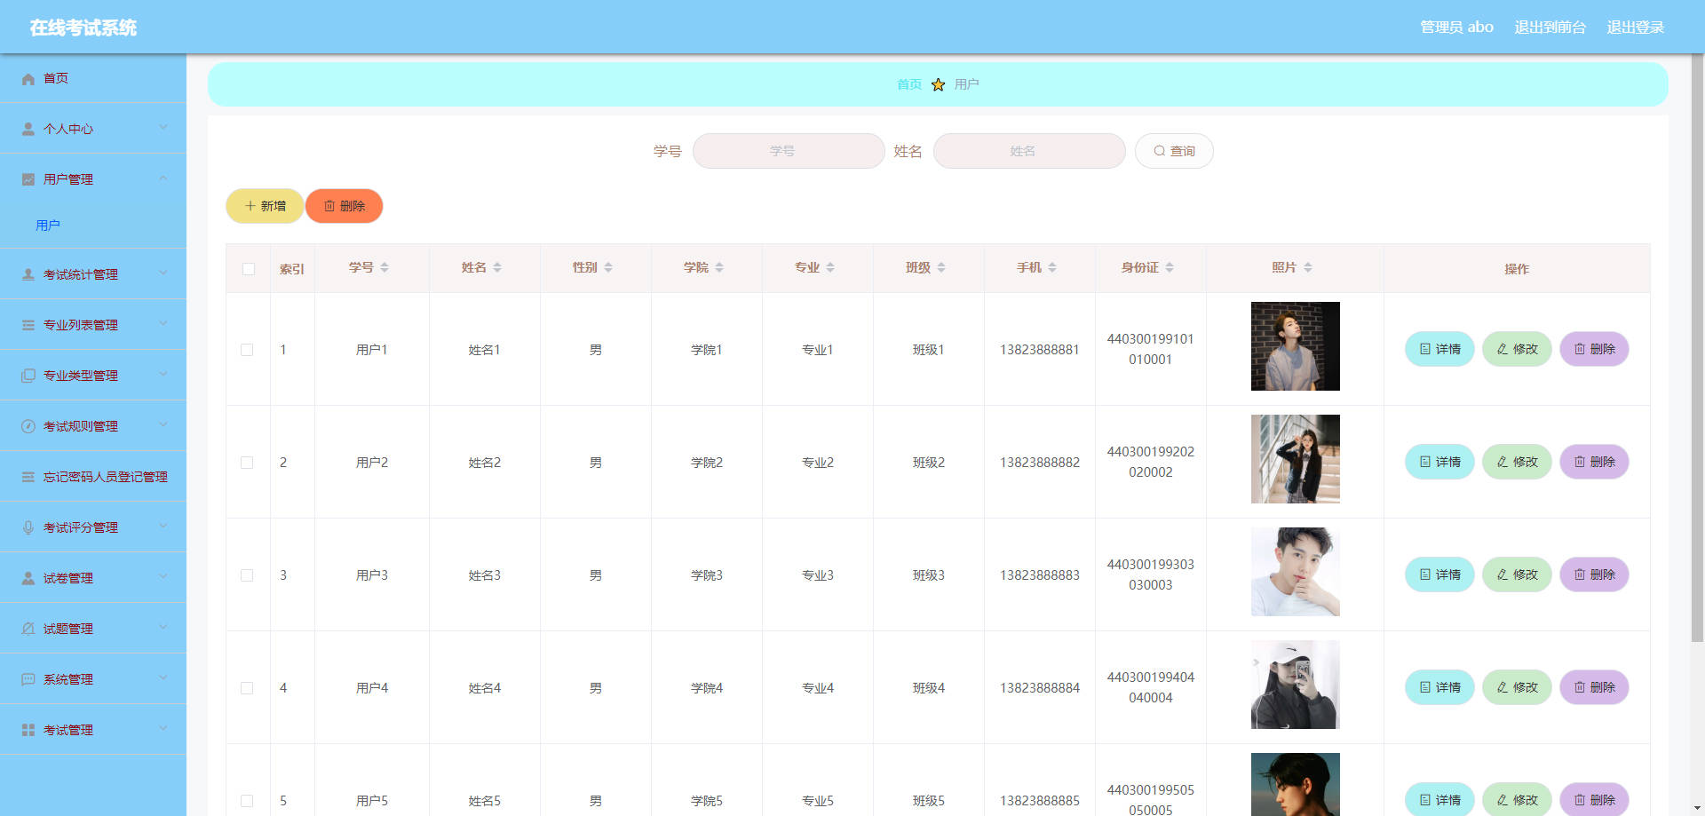Check the row checkbox for 用户4

pyautogui.click(x=247, y=688)
